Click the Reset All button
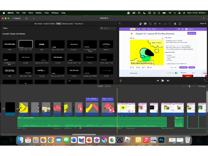 point(203,23)
